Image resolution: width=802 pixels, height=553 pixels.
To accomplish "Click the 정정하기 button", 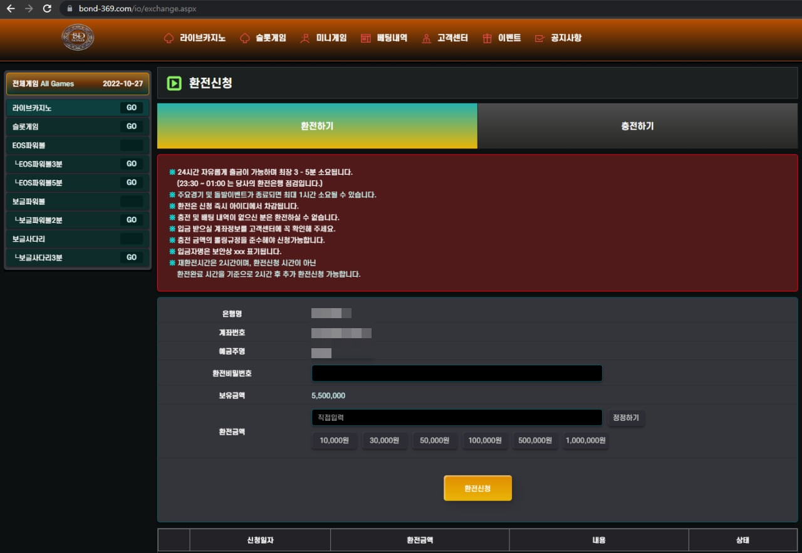I will click(626, 418).
